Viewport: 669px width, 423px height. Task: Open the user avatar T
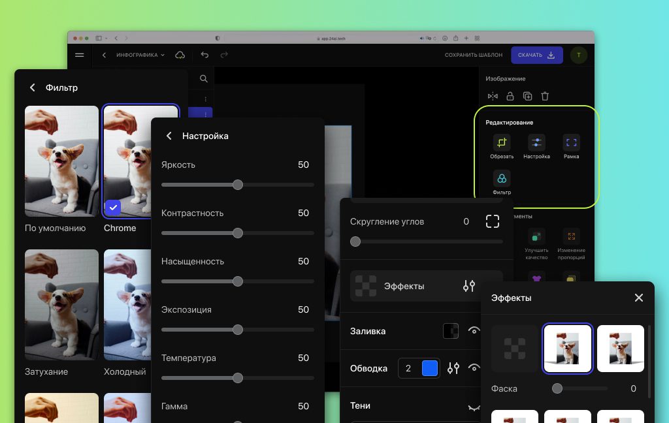coord(579,55)
